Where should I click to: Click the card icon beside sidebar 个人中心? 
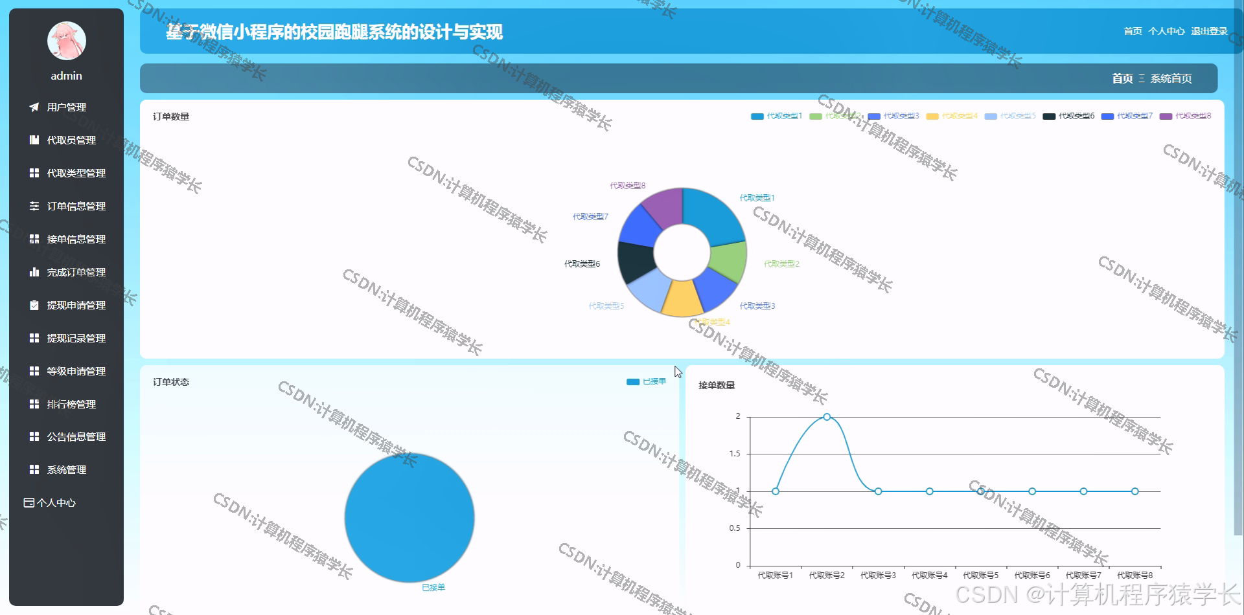click(29, 502)
